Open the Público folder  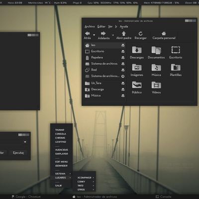tap(137, 88)
